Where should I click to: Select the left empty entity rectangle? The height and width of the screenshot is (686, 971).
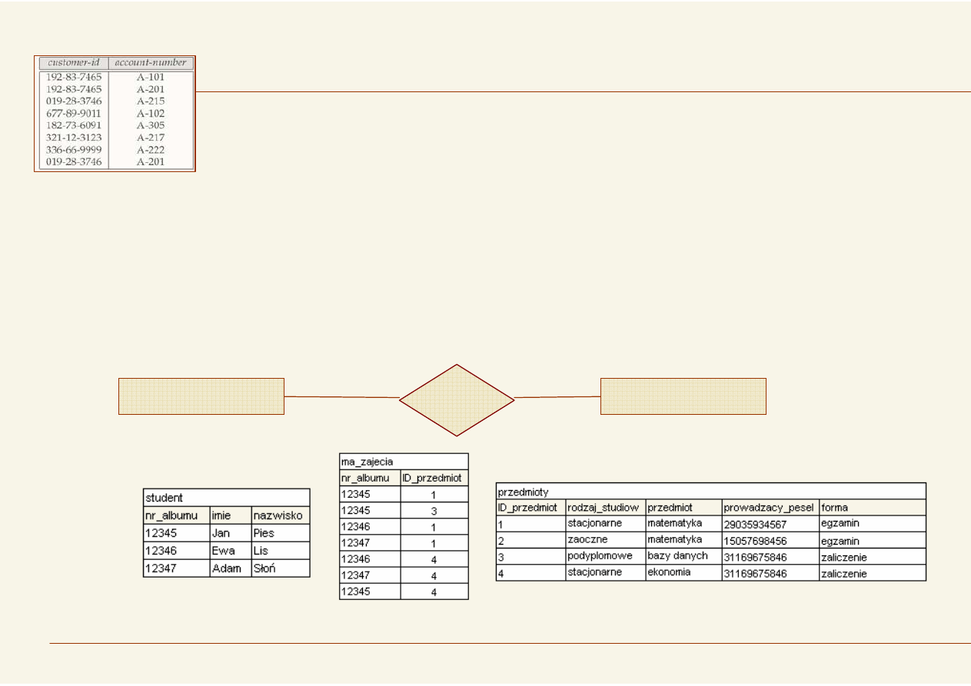coord(201,396)
